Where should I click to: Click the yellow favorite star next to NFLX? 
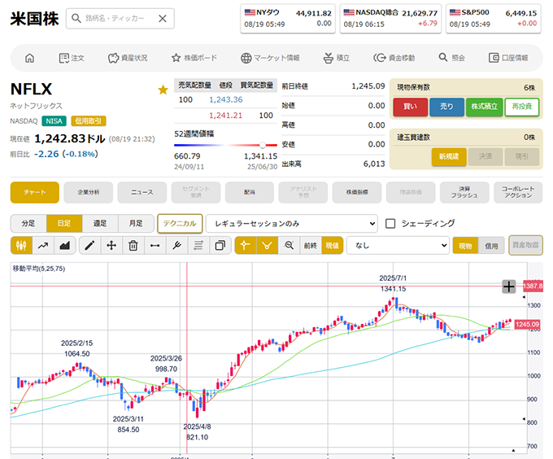coord(163,90)
